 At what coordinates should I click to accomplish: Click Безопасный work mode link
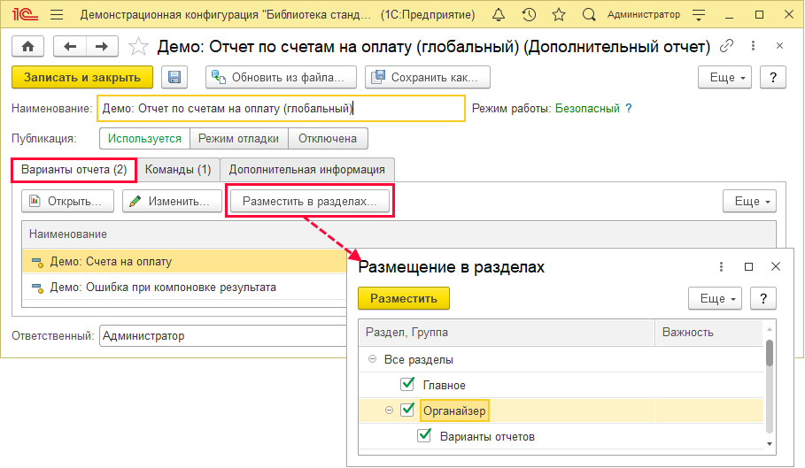[587, 109]
